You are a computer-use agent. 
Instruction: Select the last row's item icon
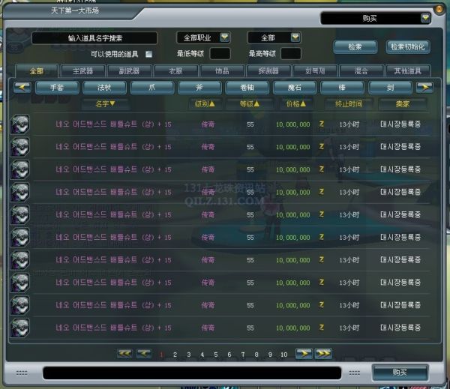[x=20, y=327]
